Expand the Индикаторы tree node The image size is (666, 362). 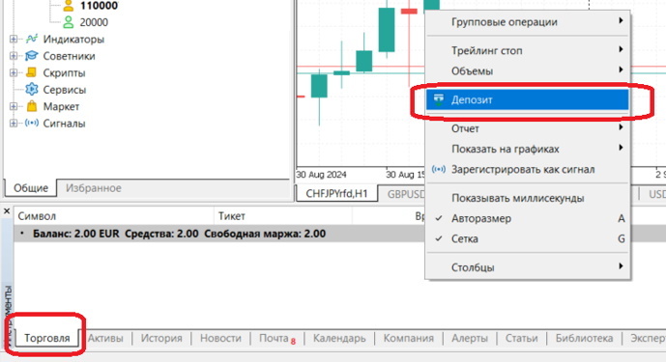tap(14, 39)
